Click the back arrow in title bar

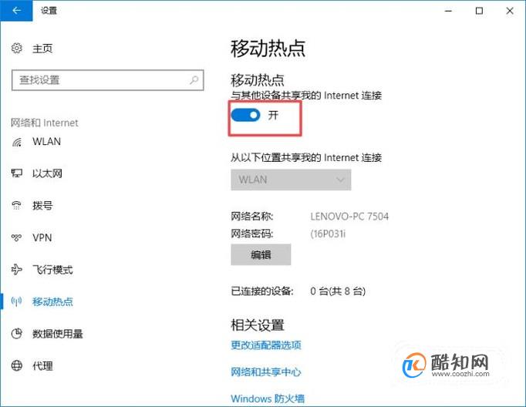[16, 10]
